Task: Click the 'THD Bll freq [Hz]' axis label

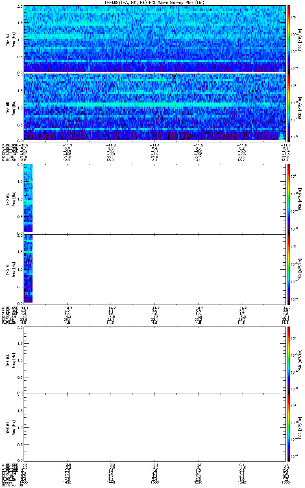Action: [x=11, y=269]
